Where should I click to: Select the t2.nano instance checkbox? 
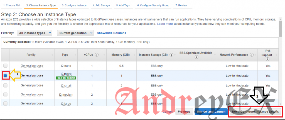(x=6, y=65)
